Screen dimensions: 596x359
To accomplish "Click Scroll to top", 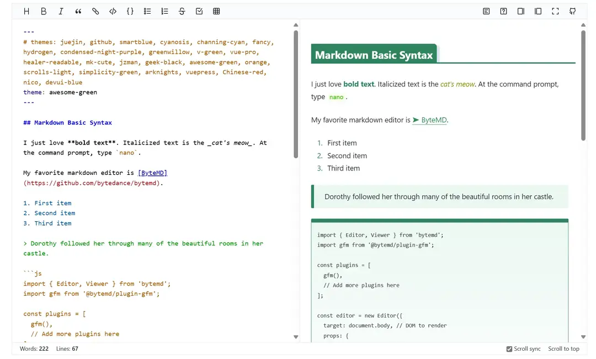I will tap(563, 349).
